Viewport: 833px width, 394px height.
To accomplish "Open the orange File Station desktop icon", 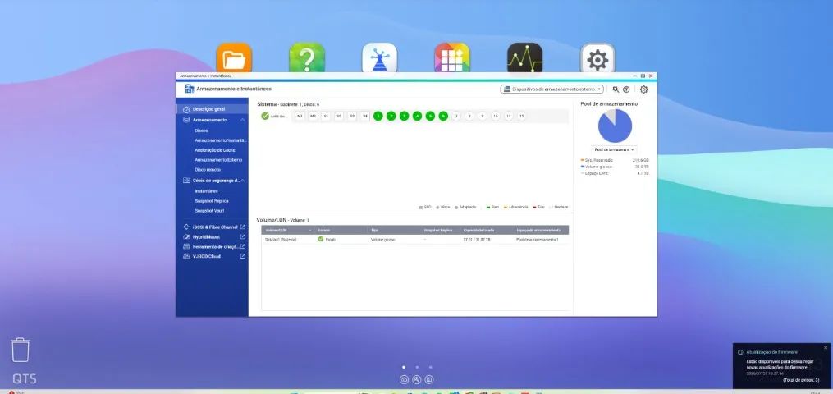I will (234, 57).
